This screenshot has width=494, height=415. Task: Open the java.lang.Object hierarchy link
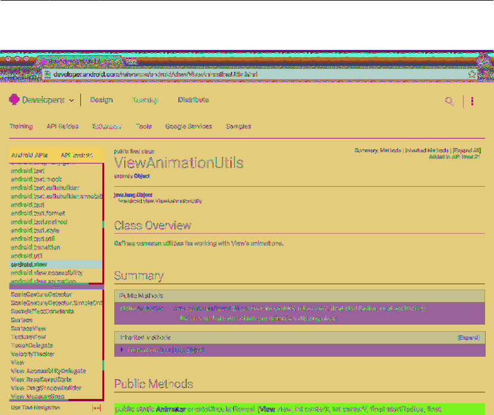tap(133, 195)
